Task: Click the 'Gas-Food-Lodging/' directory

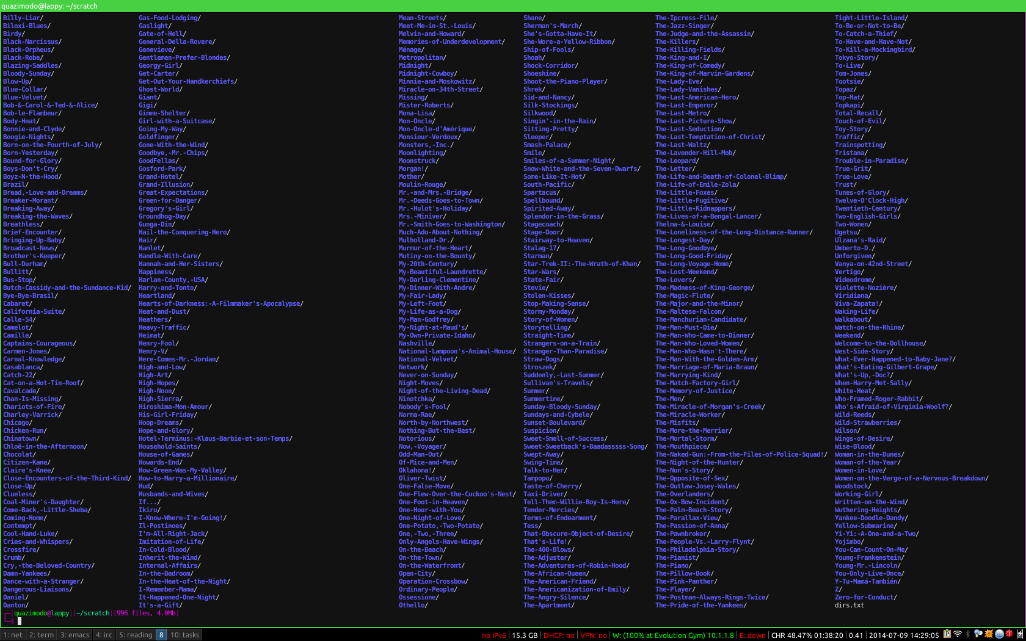Action: point(170,18)
